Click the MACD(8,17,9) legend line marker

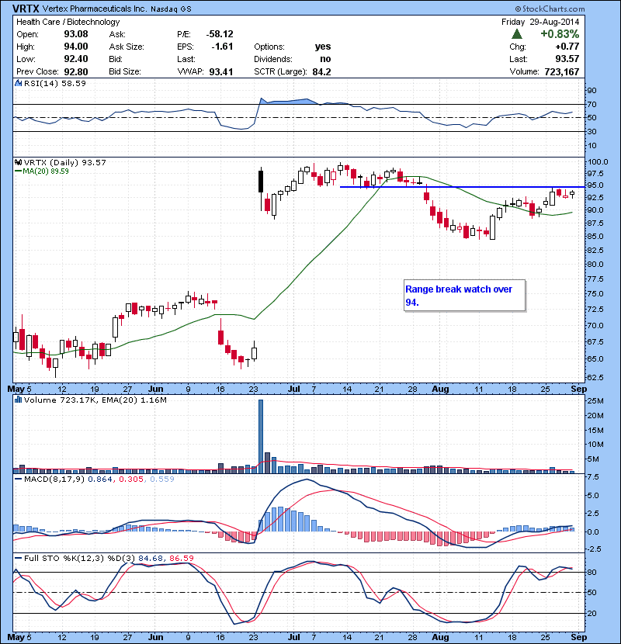coord(18,479)
